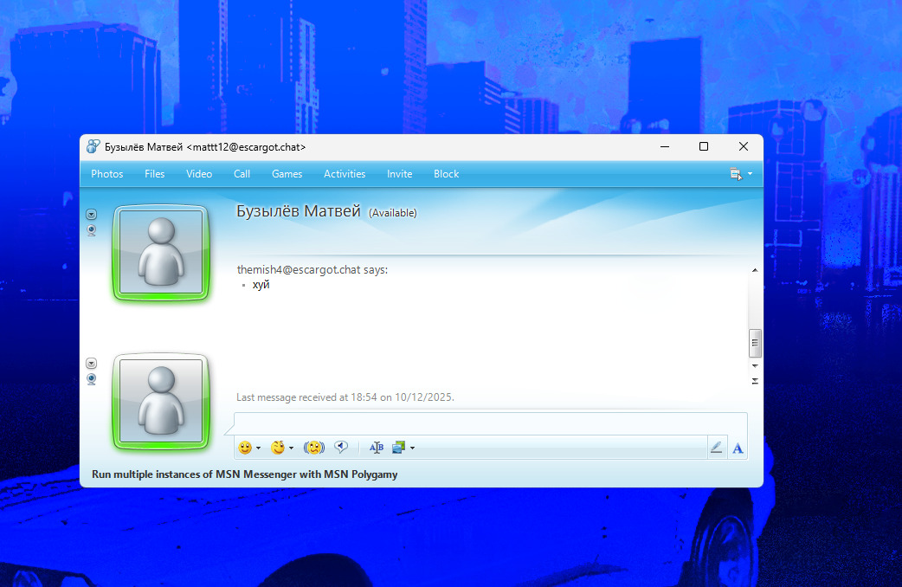Send a nudge
This screenshot has width=902, height=587.
(x=314, y=447)
